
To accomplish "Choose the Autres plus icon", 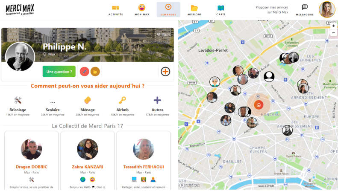I will 157,100.
